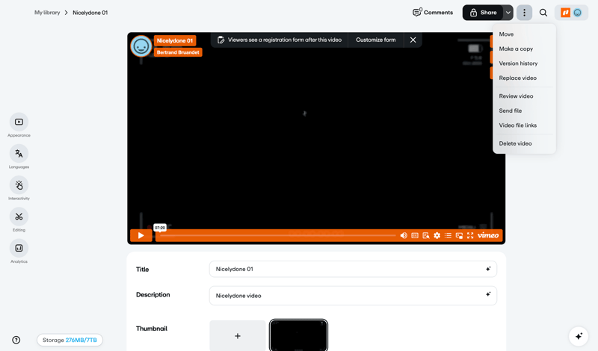
Task: Choose Replace video option
Action: (524, 78)
